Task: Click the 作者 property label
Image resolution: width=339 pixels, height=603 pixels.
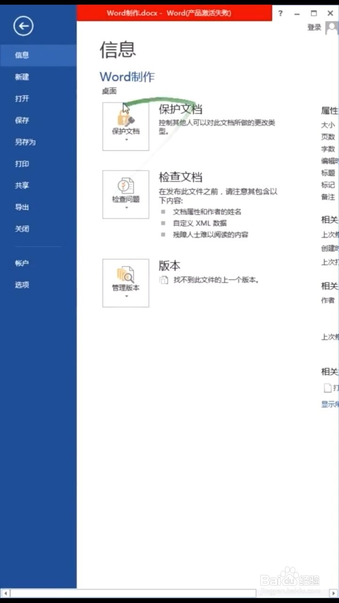Action: 328,300
